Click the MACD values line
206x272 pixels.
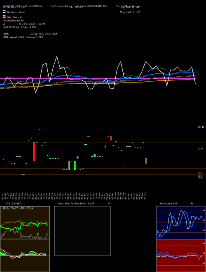[20, 27]
